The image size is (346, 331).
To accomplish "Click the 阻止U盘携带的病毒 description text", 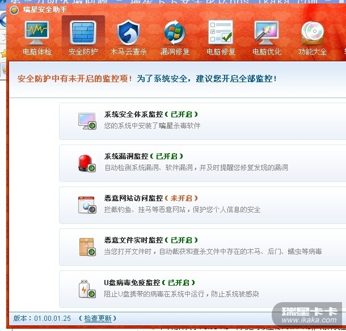I will [x=182, y=294].
